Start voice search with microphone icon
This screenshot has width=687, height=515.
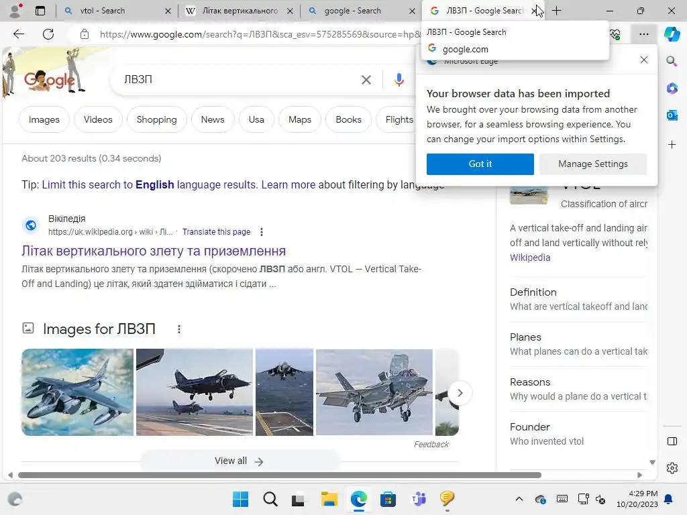(x=399, y=80)
